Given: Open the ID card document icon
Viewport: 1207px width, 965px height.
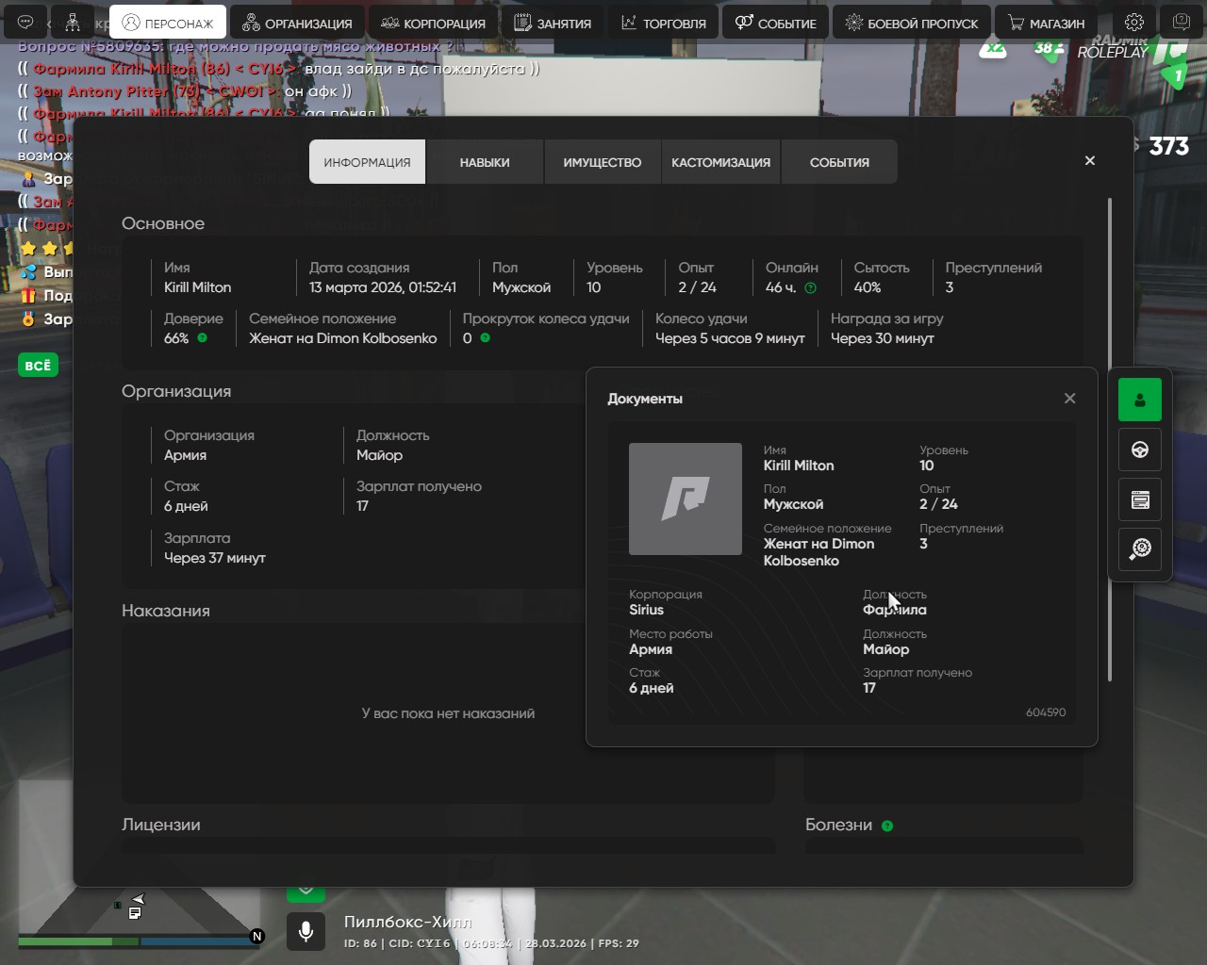Looking at the screenshot, I should (x=1139, y=499).
